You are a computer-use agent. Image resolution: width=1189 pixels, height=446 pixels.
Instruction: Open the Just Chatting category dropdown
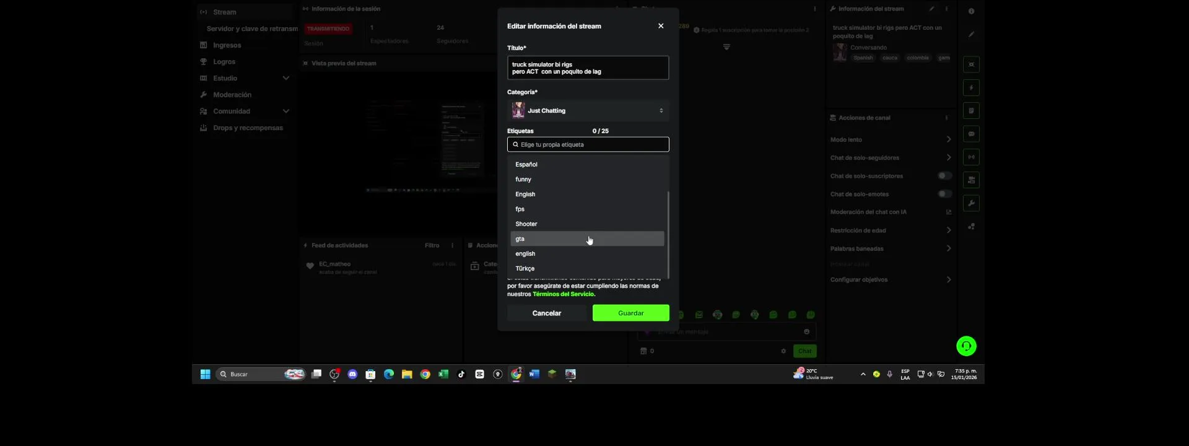[x=588, y=111]
